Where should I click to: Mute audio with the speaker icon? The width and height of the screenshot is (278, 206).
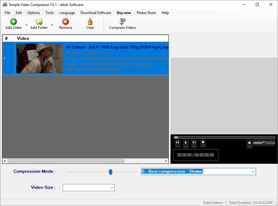(x=250, y=143)
